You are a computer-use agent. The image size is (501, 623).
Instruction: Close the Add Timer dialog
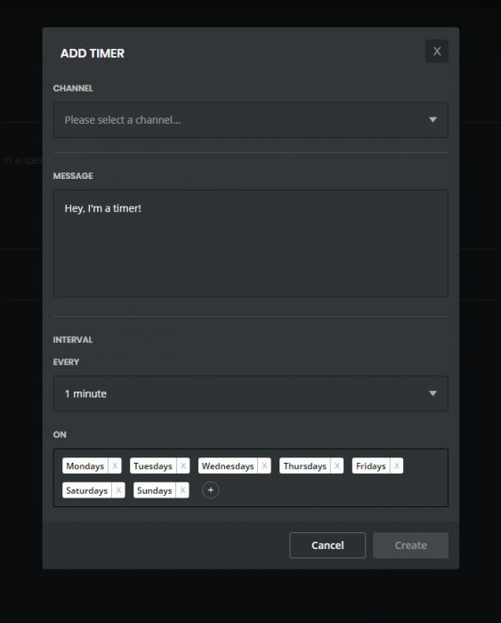(437, 52)
